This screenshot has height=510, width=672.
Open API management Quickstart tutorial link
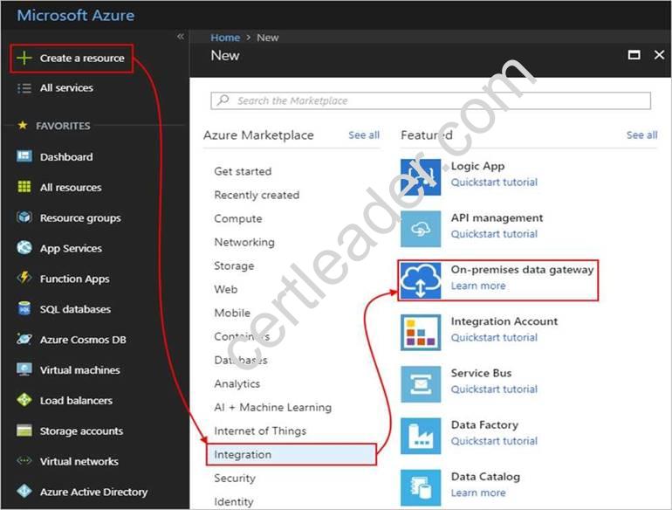(x=494, y=234)
